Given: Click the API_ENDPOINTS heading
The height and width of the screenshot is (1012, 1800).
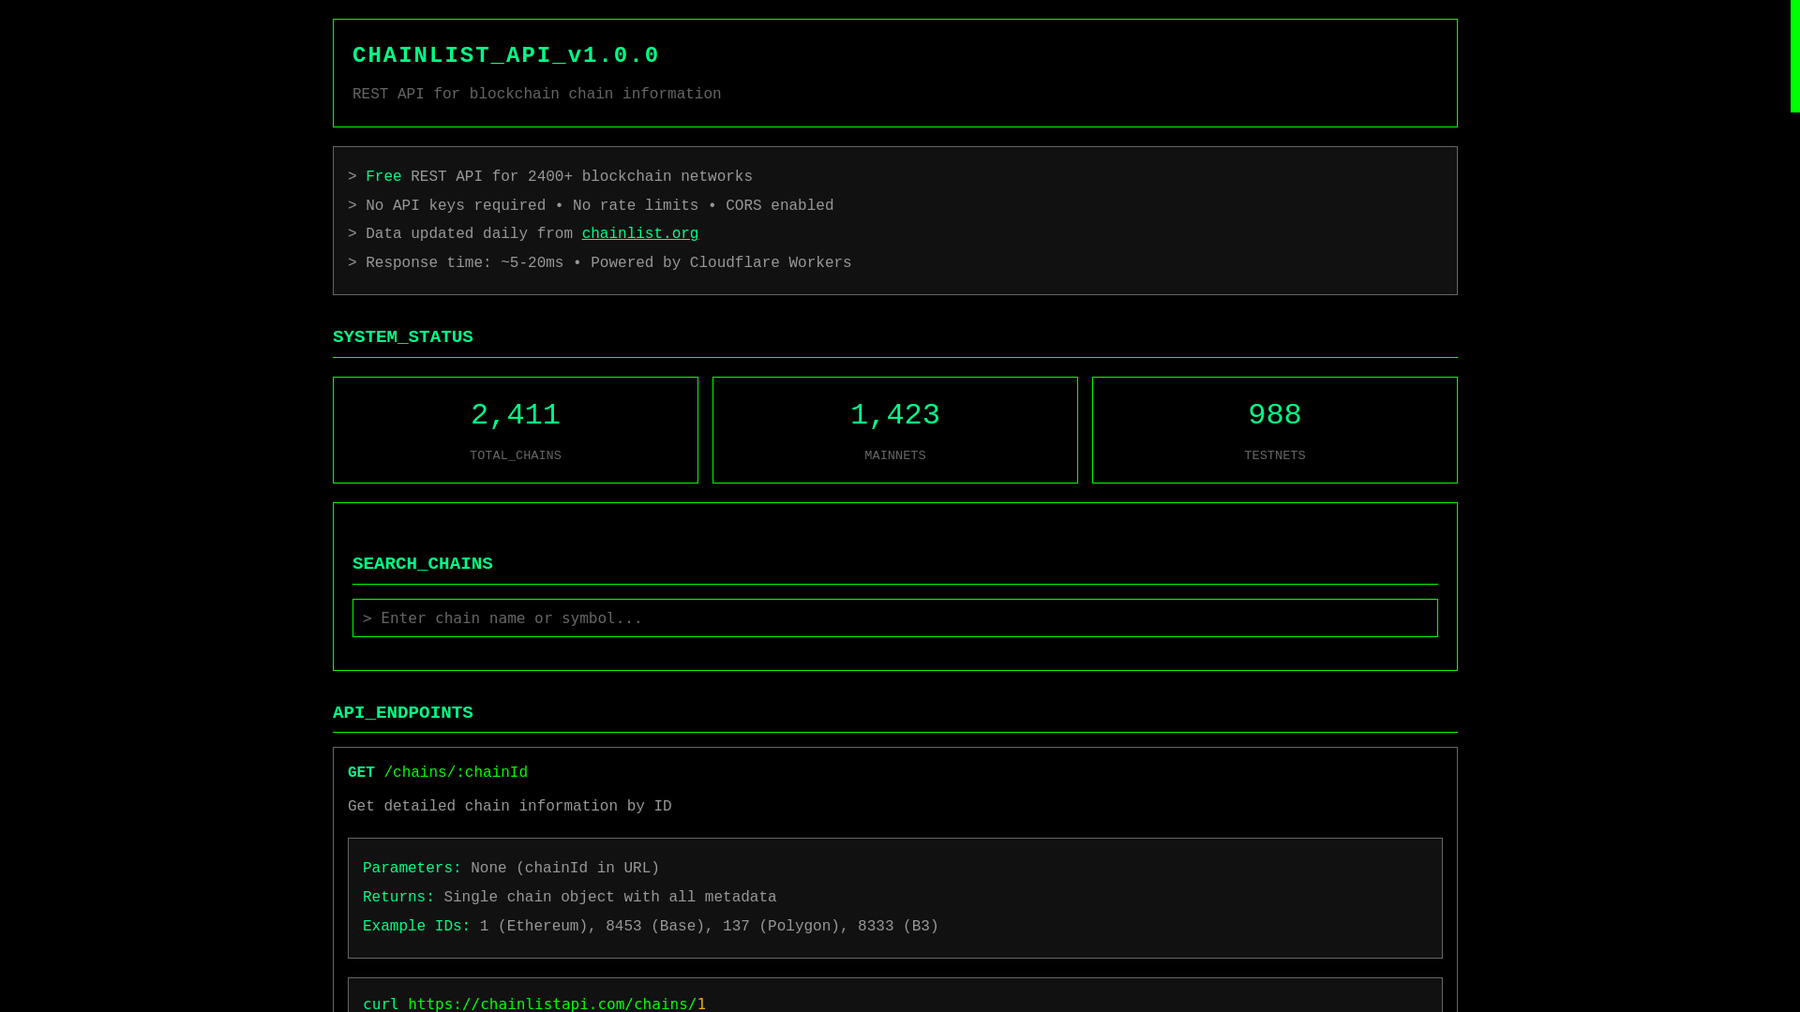Looking at the screenshot, I should click(x=403, y=713).
